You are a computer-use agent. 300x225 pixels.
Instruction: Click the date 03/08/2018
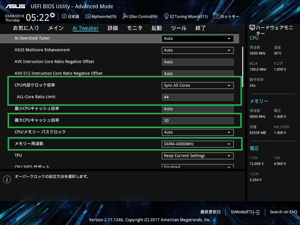pyautogui.click(x=15, y=16)
